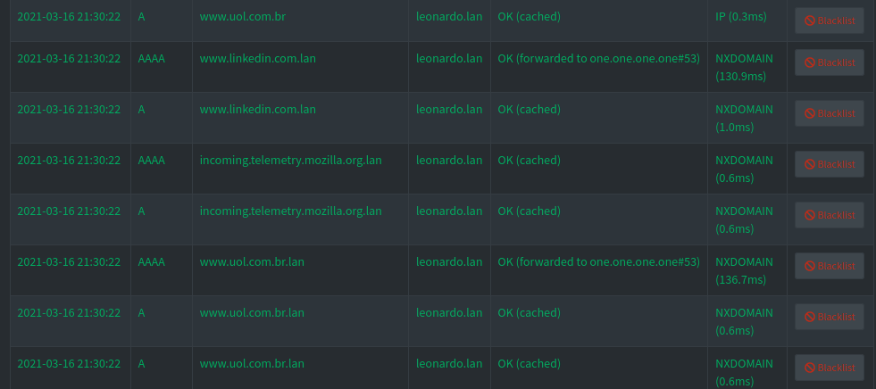Click Blacklist icon for AAAA www.linkedin.com.lan
The image size is (876, 389).
pos(829,62)
